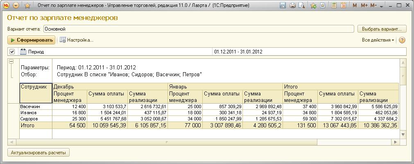
Task: Click the M- memory subtract button
Action: point(373,5)
